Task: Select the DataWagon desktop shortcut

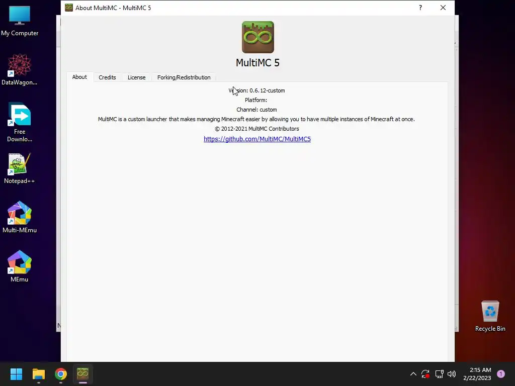Action: (x=20, y=70)
